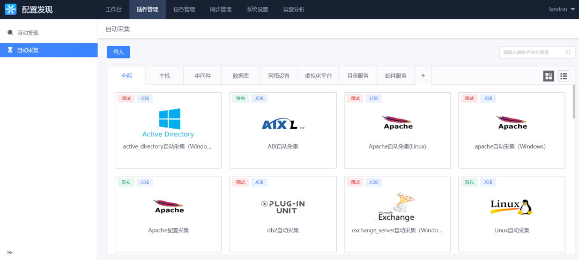Click the plugin list vertical scrollbar
Viewport: 579px width, 260px height.
(574, 101)
